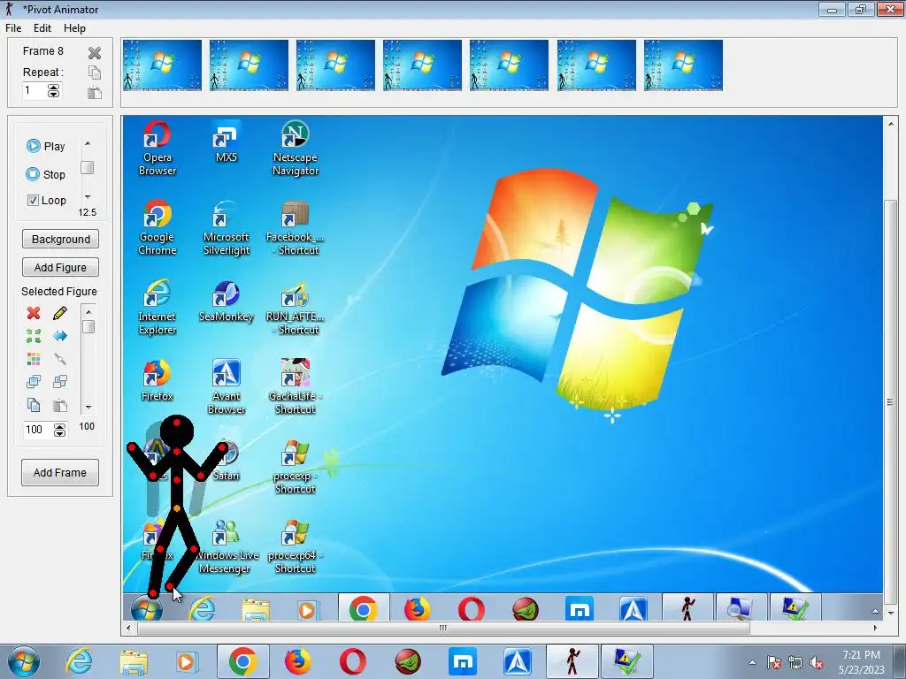The height and width of the screenshot is (679, 906).
Task: Click the copy frame icon beside Repeat
Action: click(95, 72)
